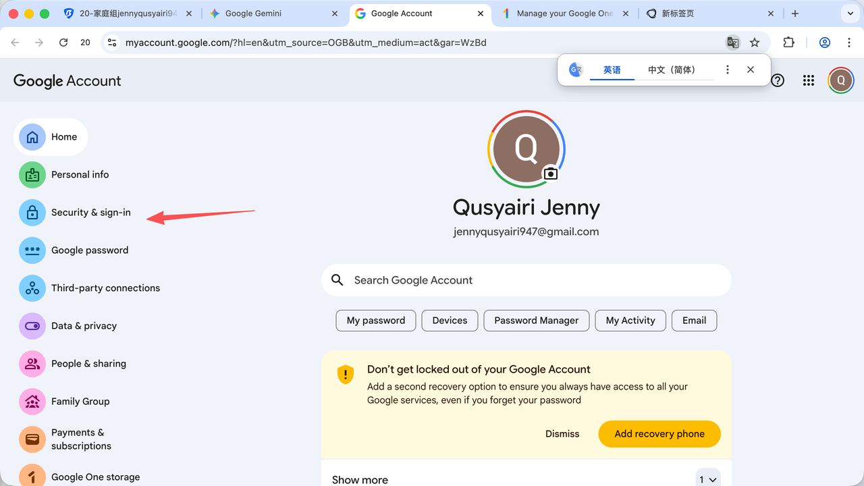Bookmark this page with star icon
Screen dimensions: 864x486
click(755, 43)
